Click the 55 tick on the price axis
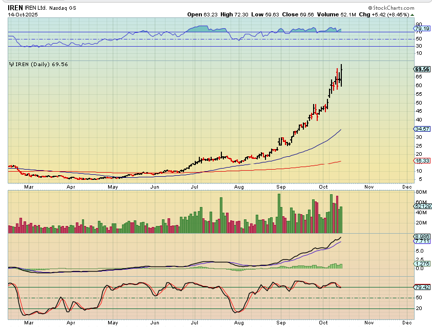 tap(419, 94)
